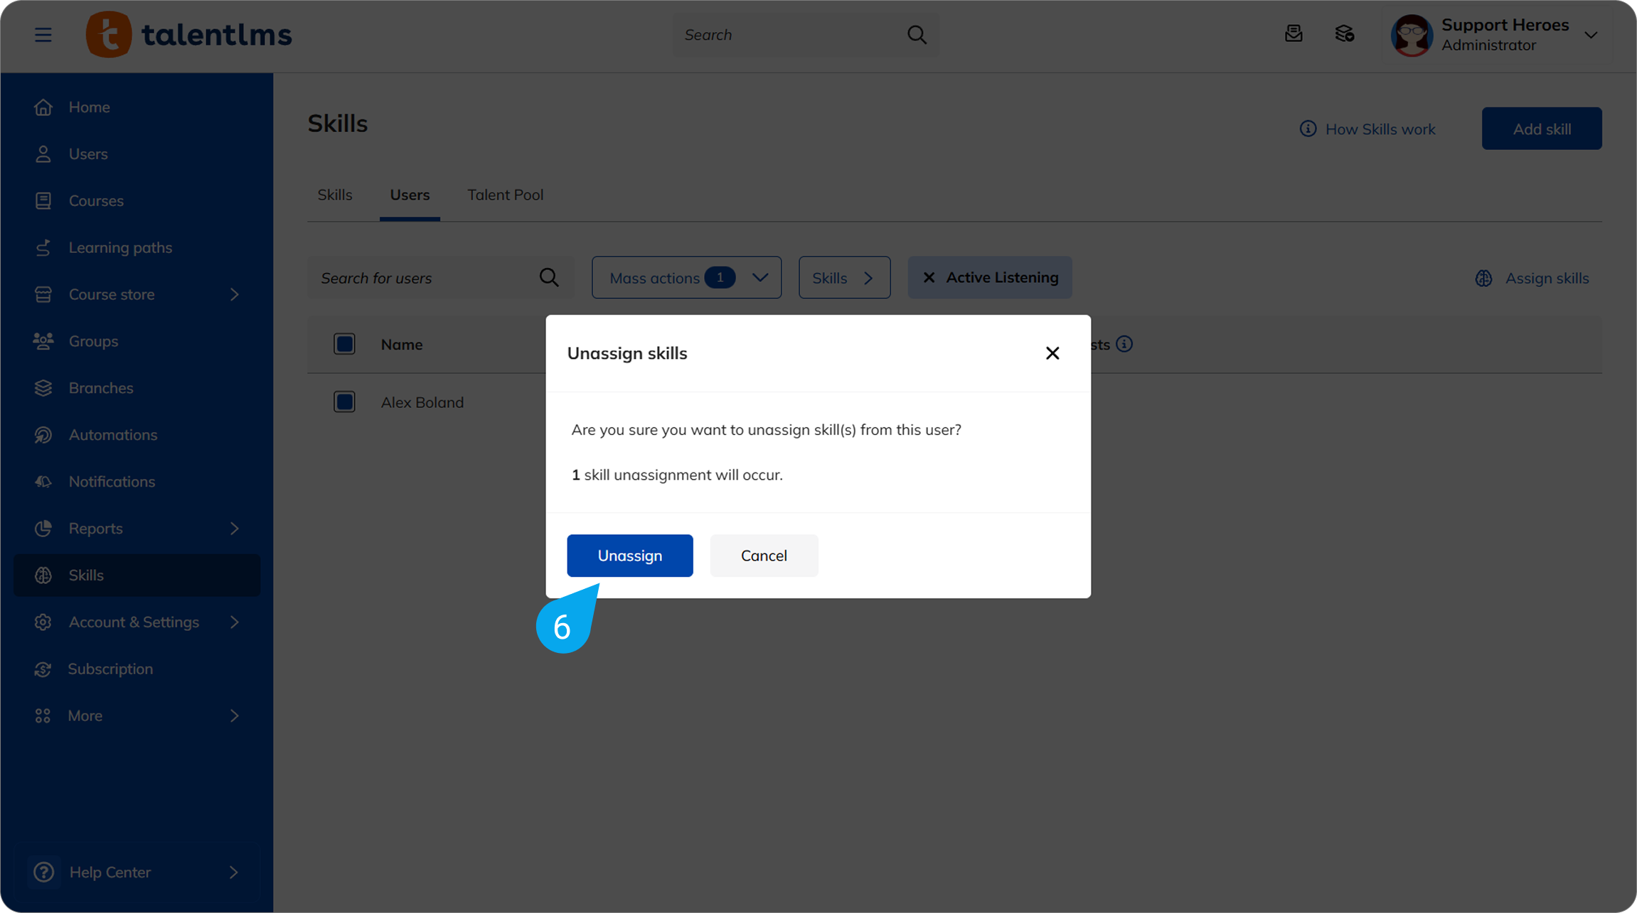Open the messages inbox icon

pos(1294,34)
